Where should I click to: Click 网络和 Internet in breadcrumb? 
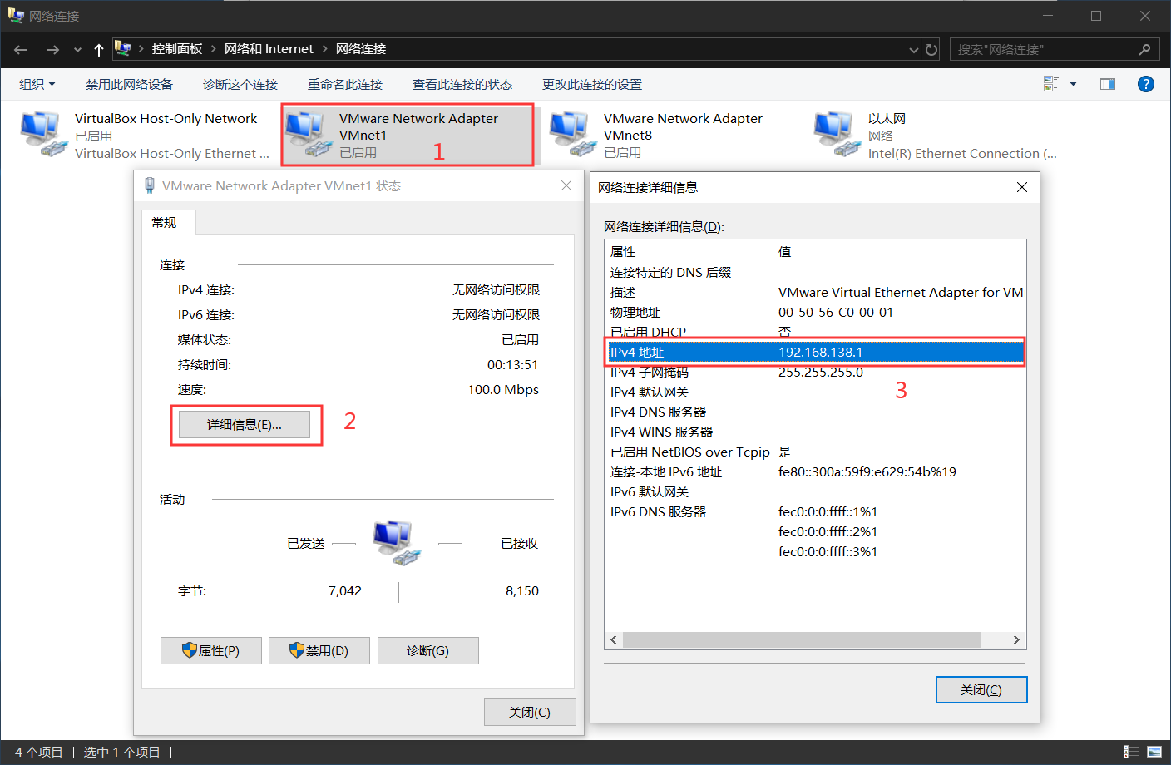[269, 49]
